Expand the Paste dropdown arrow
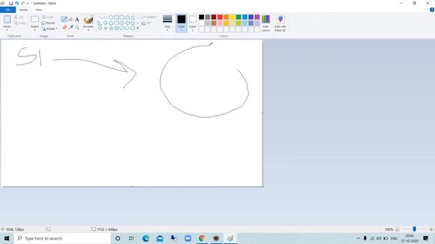435x244 pixels. (x=7, y=29)
